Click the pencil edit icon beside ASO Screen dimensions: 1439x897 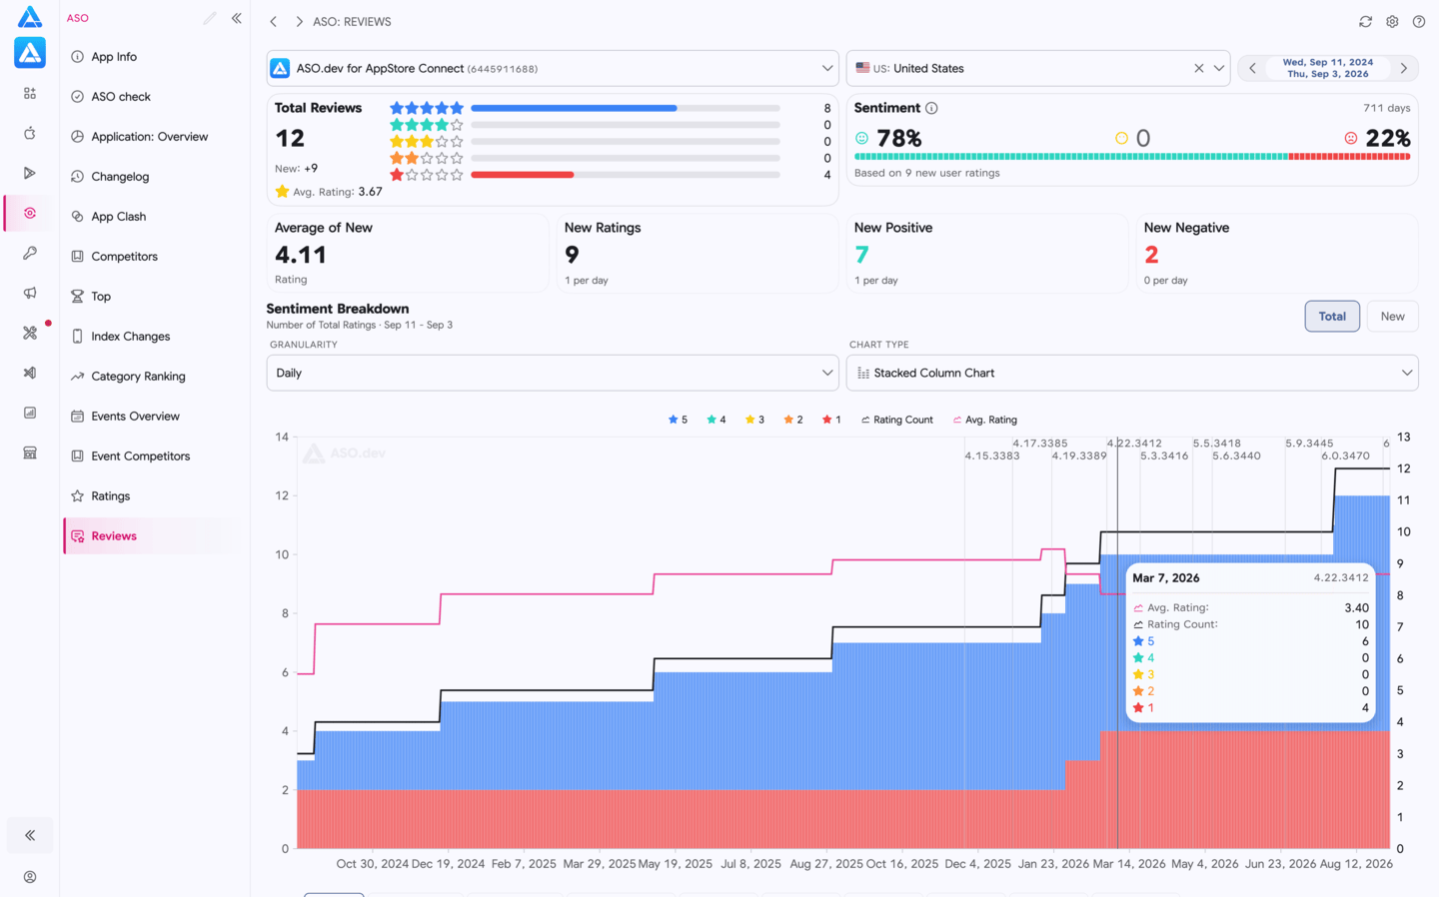tap(210, 18)
